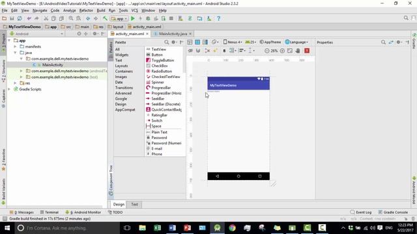Screen dimensions: 417x234
Task: Select the Design tab below designer
Action: tap(119, 204)
